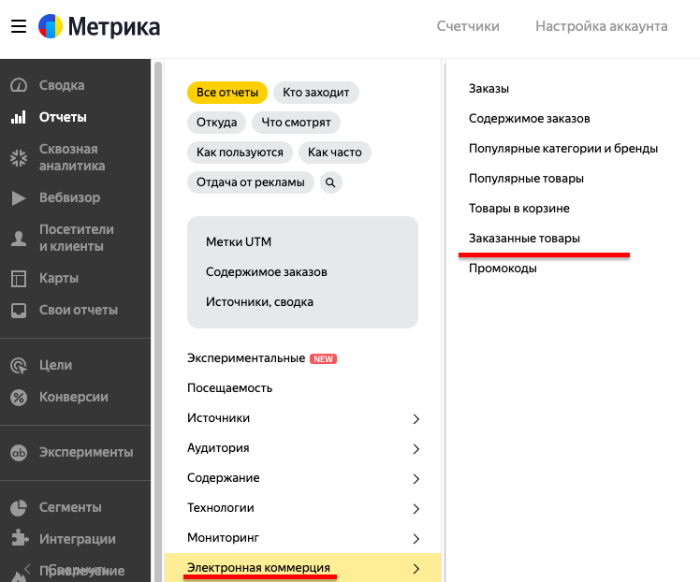Click the Эксперименты ab icon
700x582 pixels.
click(19, 452)
